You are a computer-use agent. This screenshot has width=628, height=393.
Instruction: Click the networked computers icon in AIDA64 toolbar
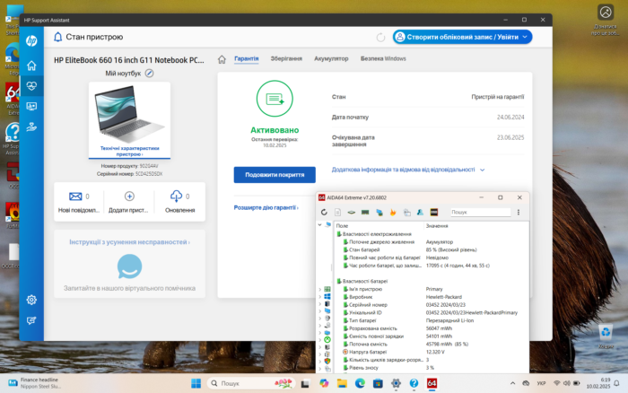pyautogui.click(x=379, y=213)
